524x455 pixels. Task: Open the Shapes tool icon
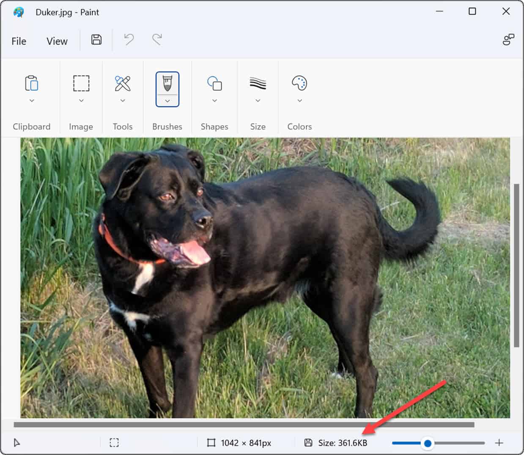point(214,84)
